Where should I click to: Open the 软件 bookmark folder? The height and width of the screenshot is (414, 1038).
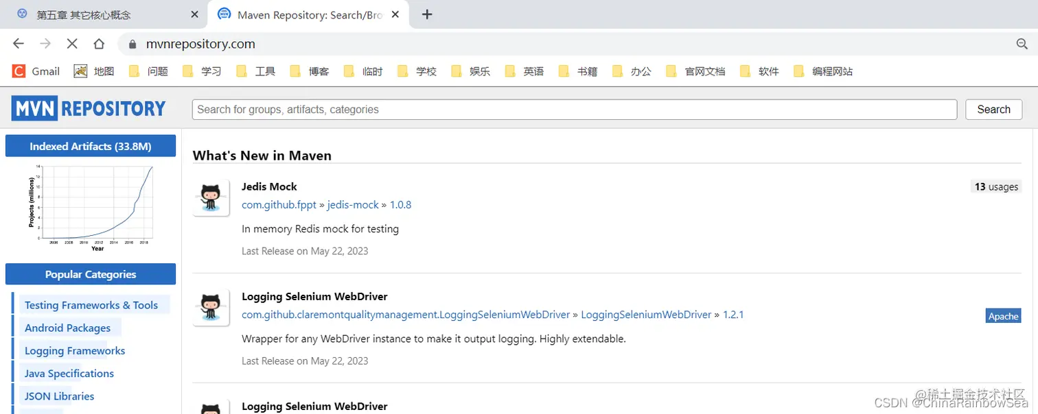click(x=759, y=71)
